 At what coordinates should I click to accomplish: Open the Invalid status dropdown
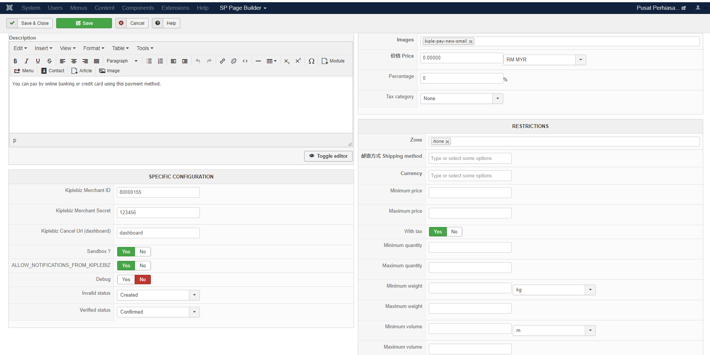158,295
